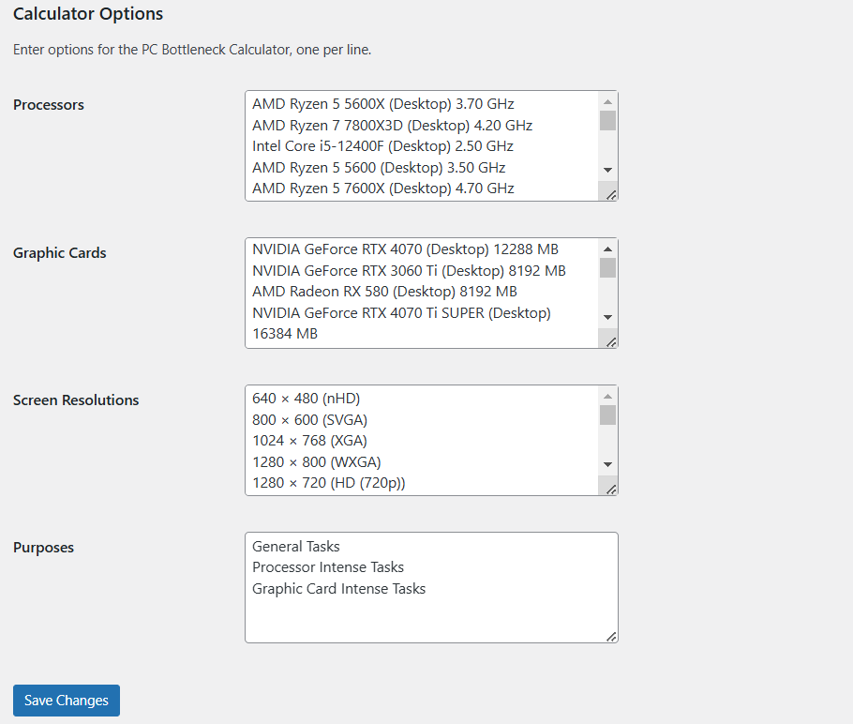Image resolution: width=853 pixels, height=724 pixels.
Task: Place cursor on 640 × 480 (nHD) line
Action: tap(306, 399)
